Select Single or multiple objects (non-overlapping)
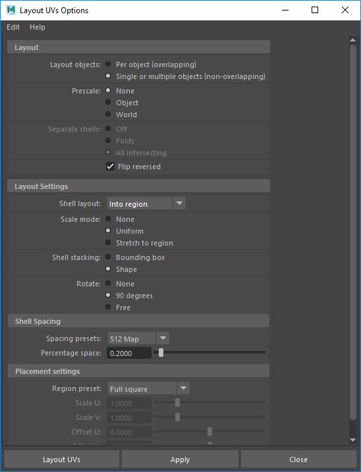 (108, 76)
